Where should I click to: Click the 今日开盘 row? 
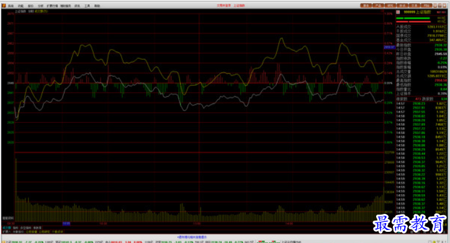(421, 50)
